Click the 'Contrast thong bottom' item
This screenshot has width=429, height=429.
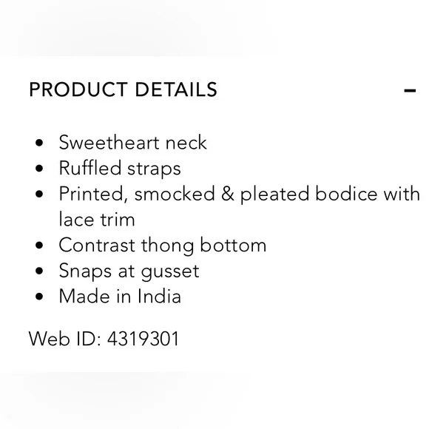click(x=163, y=246)
